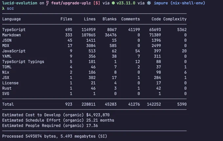Click the 'Comments' column header

131,19
